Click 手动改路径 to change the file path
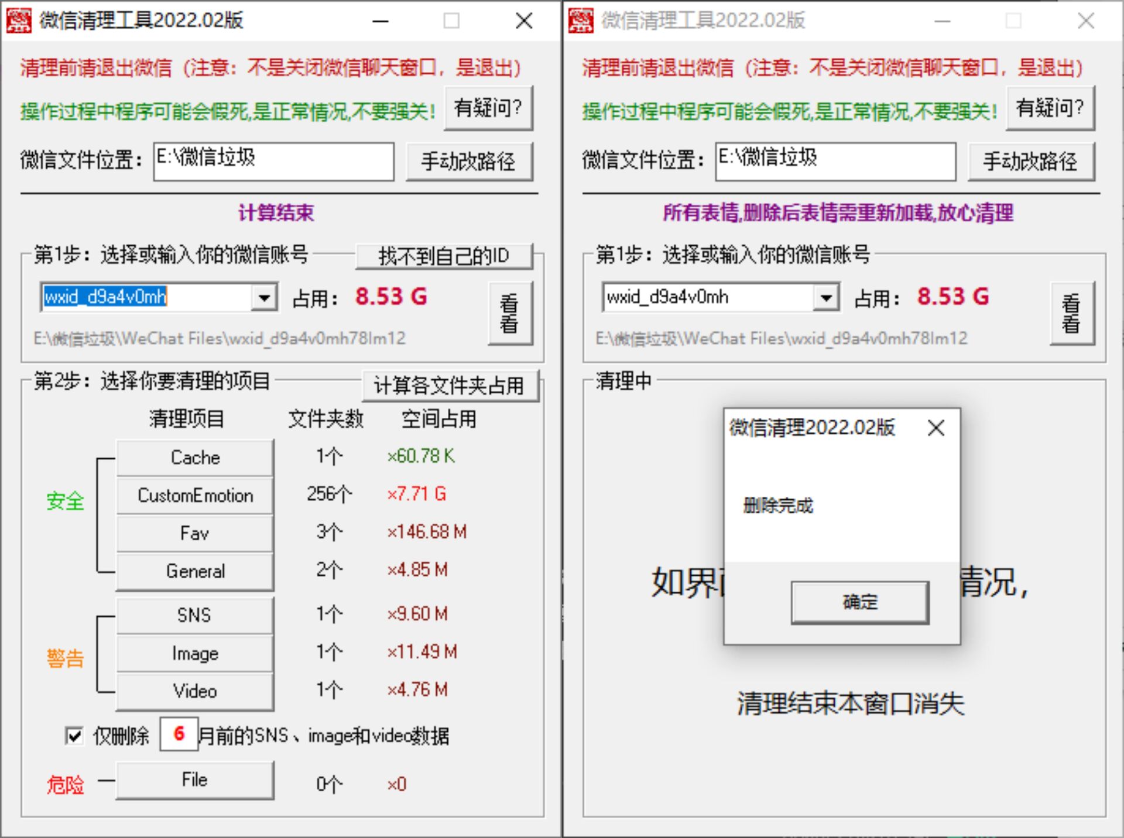Screen dimensions: 1124x838 [x=469, y=162]
